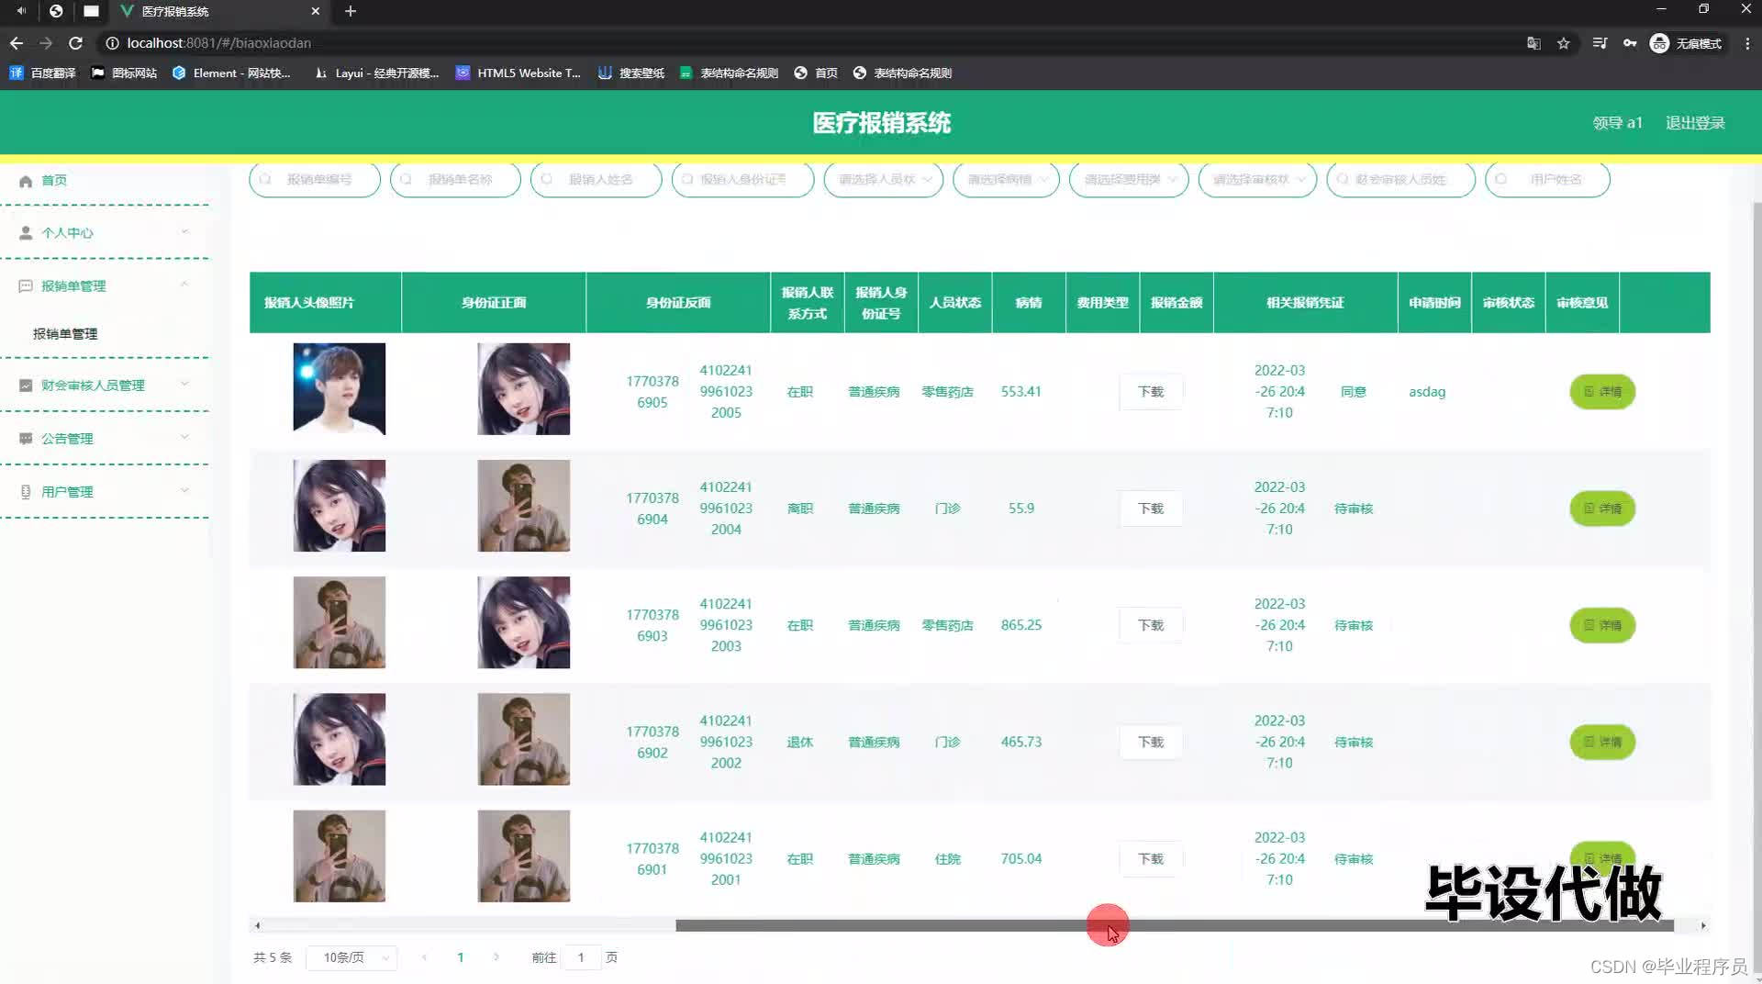Focus the 报销单名称 search field

pos(455,180)
